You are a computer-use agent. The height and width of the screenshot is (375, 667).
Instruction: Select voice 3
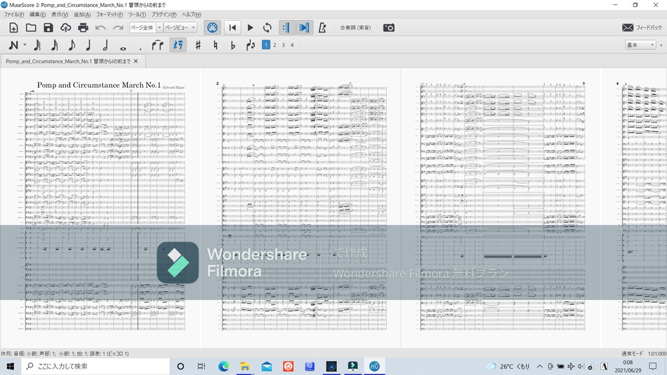click(x=283, y=44)
